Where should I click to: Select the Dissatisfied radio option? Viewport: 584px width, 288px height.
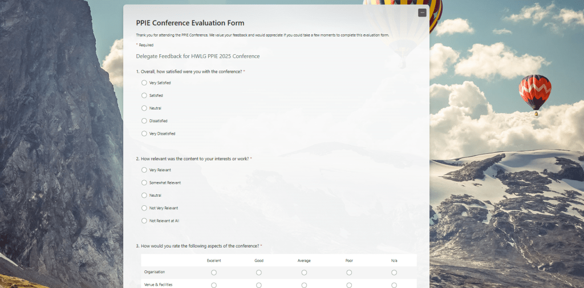click(144, 121)
